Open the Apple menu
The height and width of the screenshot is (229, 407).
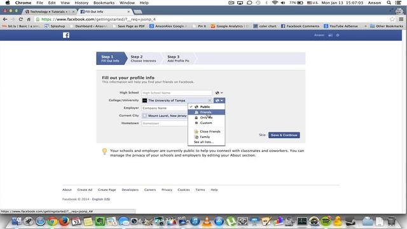tap(8, 3)
